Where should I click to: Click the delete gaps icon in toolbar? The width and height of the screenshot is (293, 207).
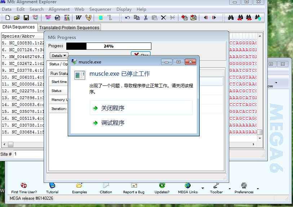pos(172,18)
